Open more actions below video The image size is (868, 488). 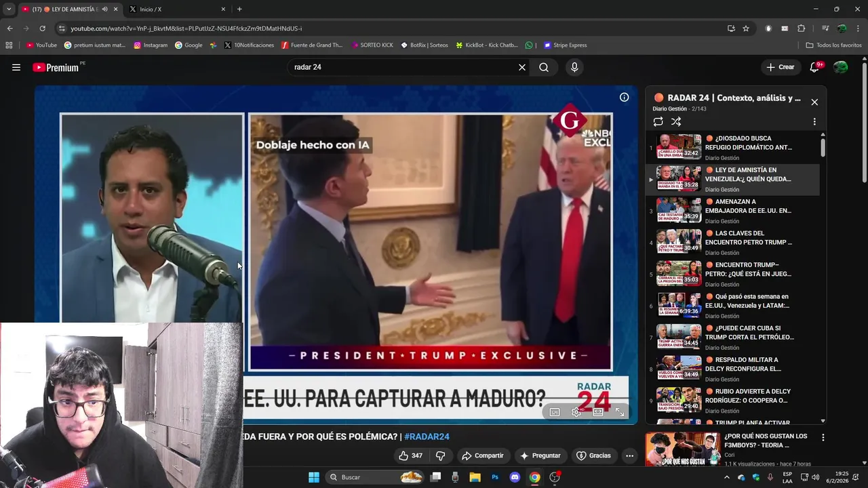point(629,455)
